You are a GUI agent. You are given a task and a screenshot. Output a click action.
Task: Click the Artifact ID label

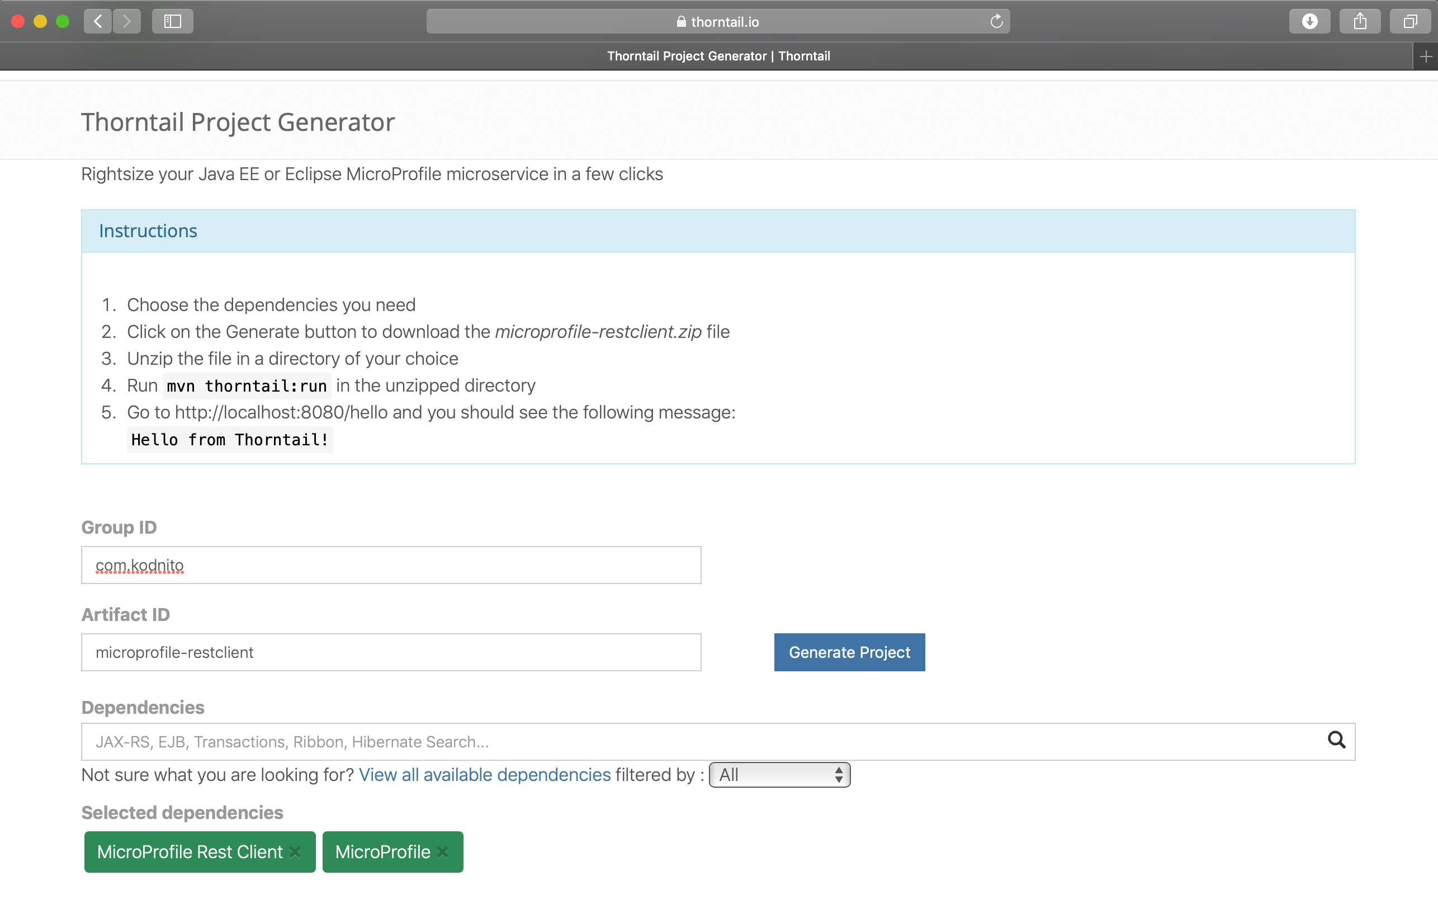point(125,615)
